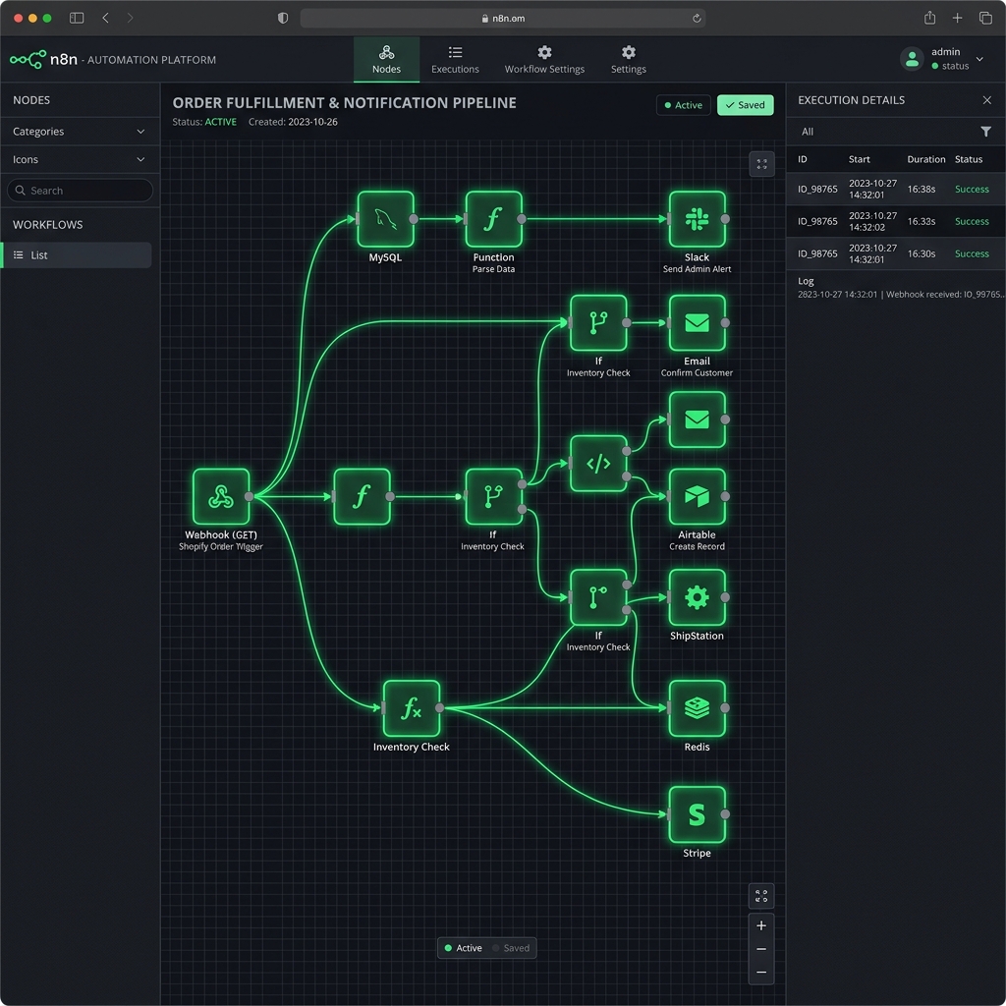Select the fx Inventory Check node

(x=412, y=708)
